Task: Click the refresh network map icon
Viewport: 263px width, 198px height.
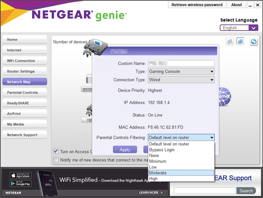Action: pyautogui.click(x=253, y=41)
